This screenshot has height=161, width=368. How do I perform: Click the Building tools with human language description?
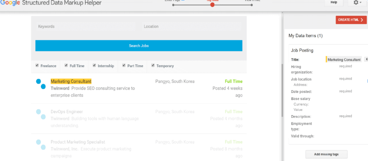[95, 122]
